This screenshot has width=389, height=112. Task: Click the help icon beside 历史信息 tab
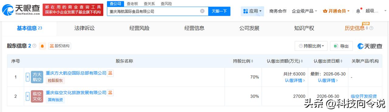(x=371, y=28)
